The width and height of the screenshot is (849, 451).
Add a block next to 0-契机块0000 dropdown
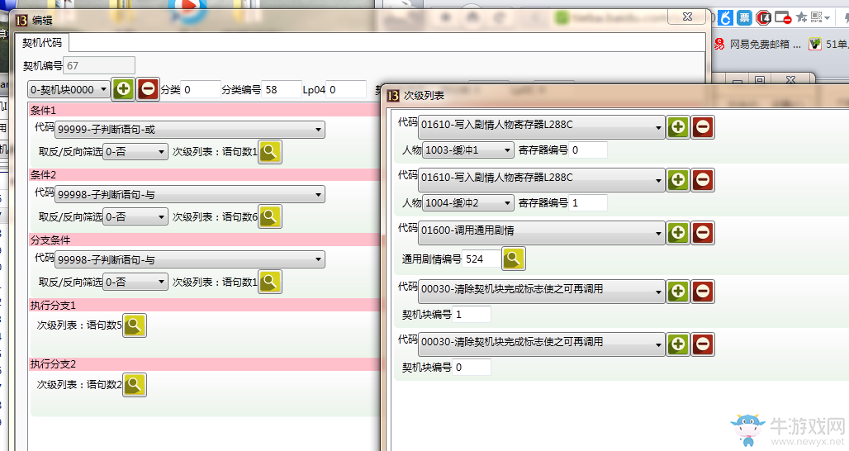(x=123, y=88)
